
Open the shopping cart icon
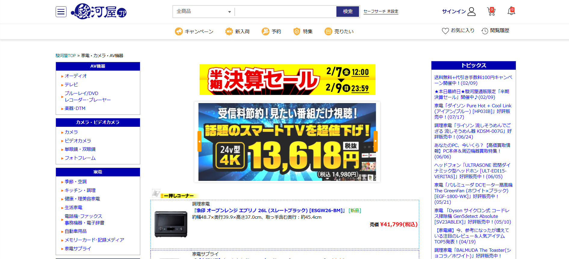pos(491,11)
